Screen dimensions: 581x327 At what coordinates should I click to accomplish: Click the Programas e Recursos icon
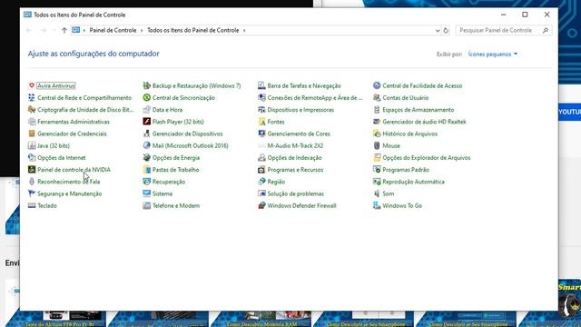coord(261,170)
